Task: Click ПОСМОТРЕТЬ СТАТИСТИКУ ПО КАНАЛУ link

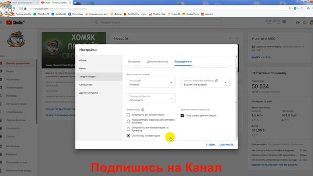Action: 274,165
